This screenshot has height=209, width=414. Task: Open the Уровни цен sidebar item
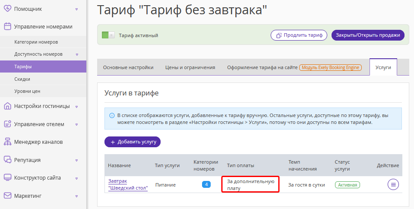coord(43,91)
